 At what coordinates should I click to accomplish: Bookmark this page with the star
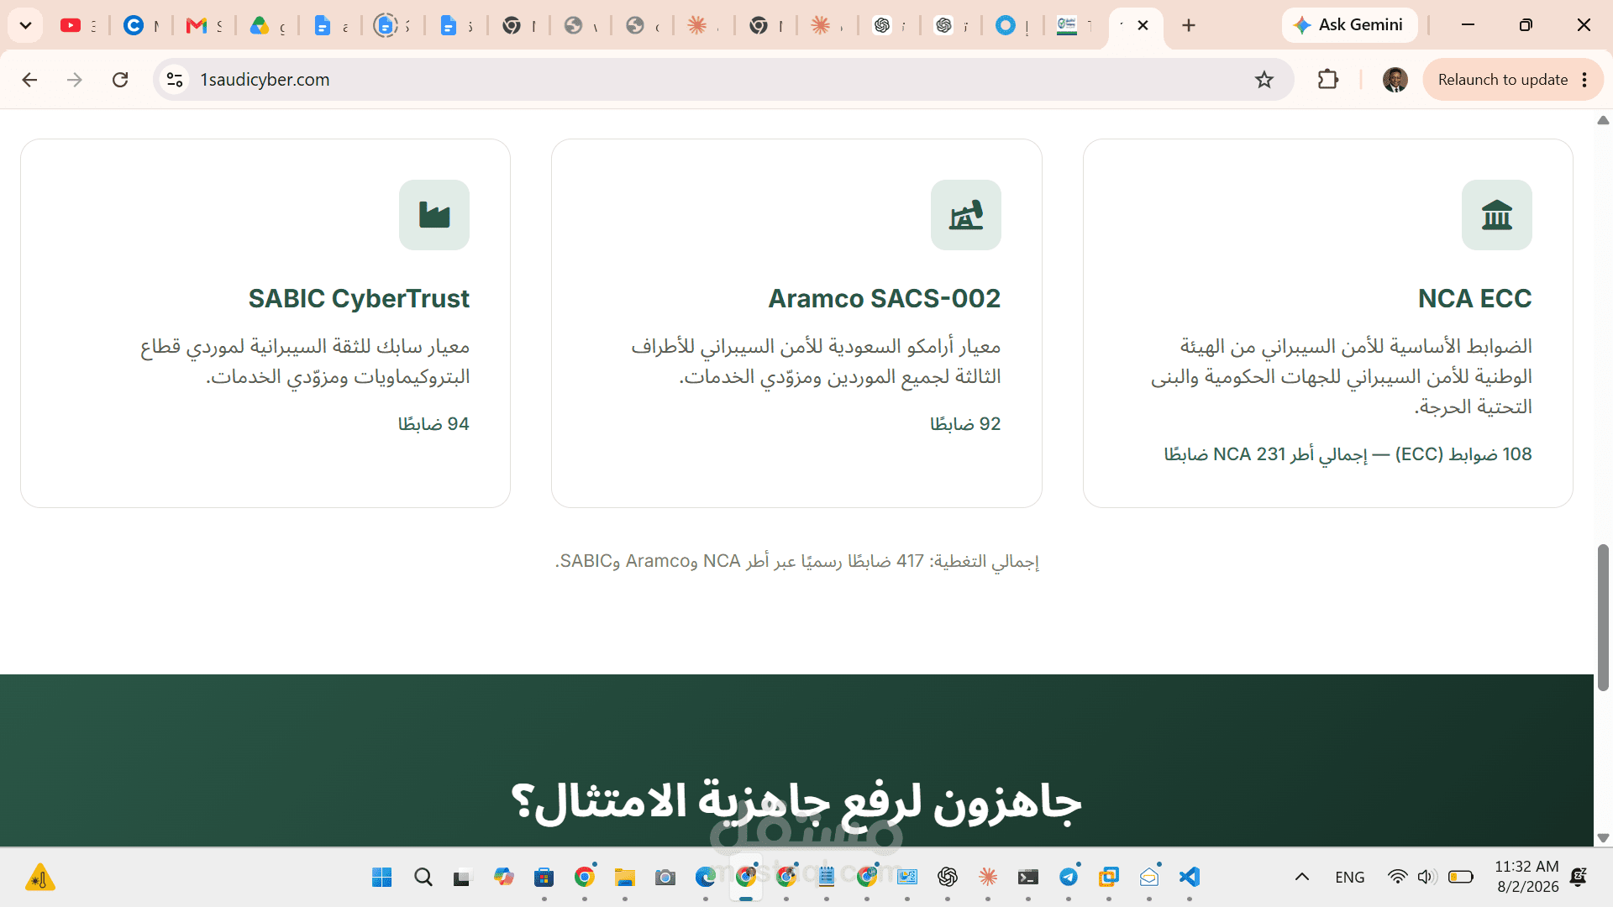pyautogui.click(x=1264, y=80)
